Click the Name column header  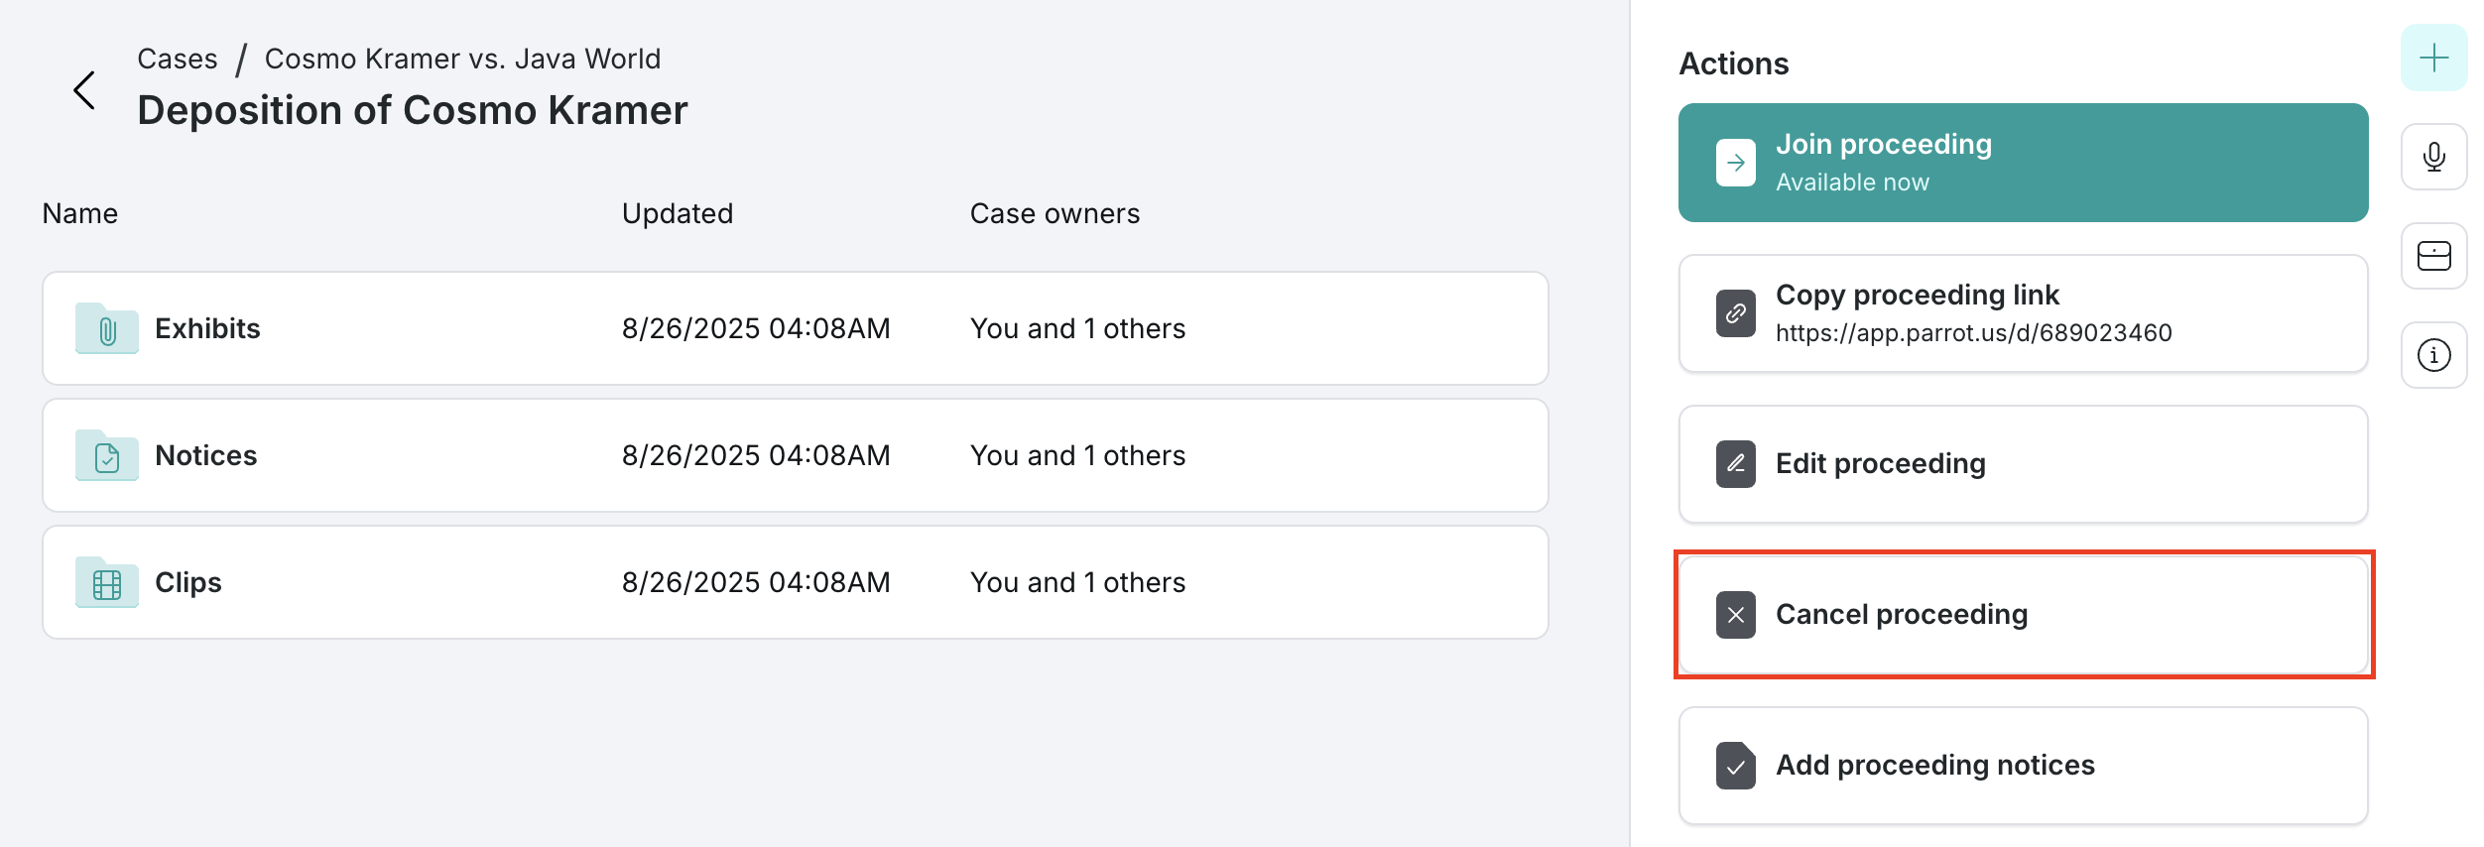[80, 213]
